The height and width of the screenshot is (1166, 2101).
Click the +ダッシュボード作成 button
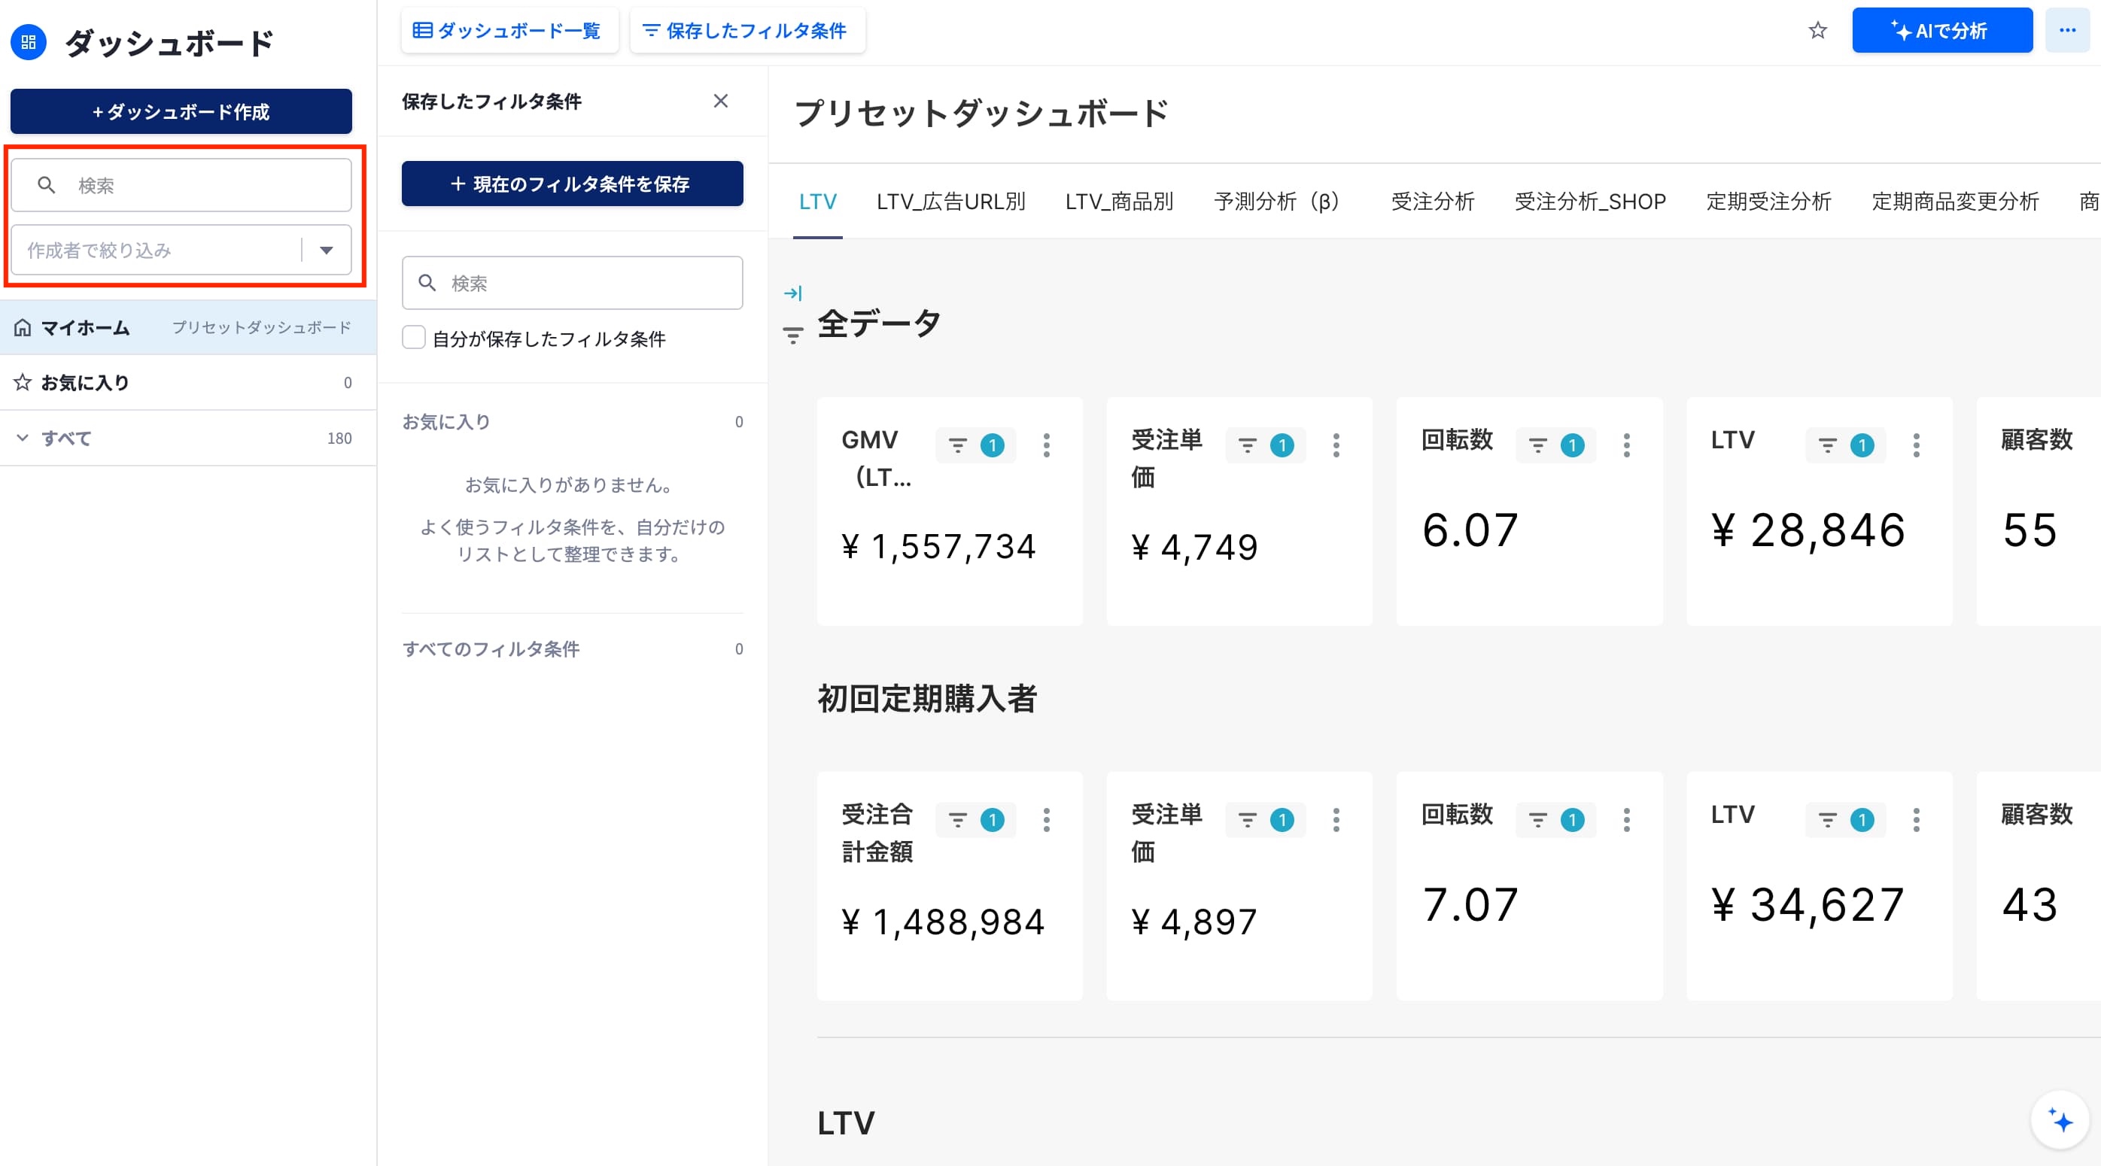coord(181,111)
